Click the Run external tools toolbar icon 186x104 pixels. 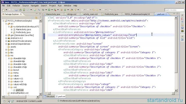click(x=55, y=10)
